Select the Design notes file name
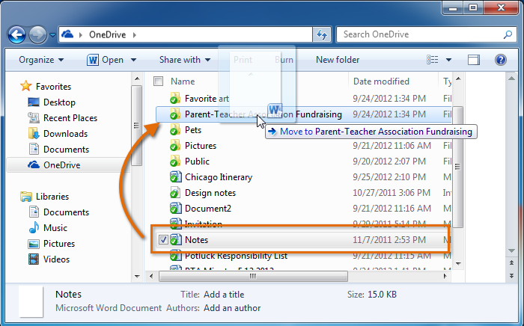Viewport: 524px width, 326px height. coord(210,192)
